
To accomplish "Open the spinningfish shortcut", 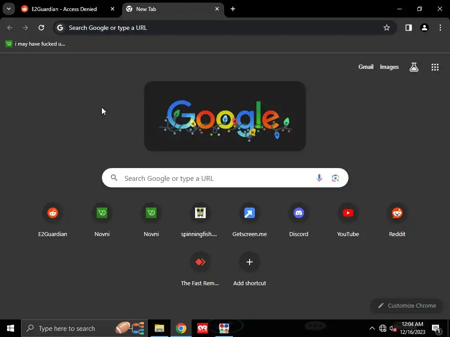I will coord(200,220).
